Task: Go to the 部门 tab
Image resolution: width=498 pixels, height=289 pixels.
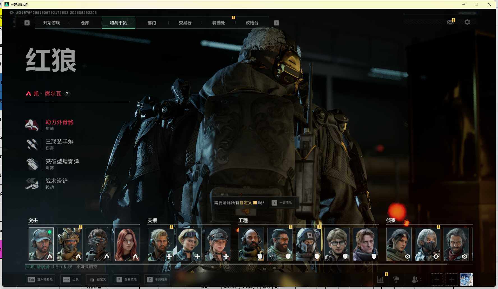Action: [x=152, y=23]
